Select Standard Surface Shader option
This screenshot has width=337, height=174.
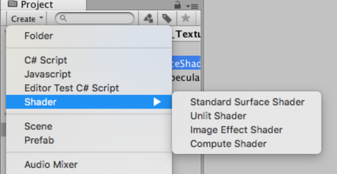[247, 102]
